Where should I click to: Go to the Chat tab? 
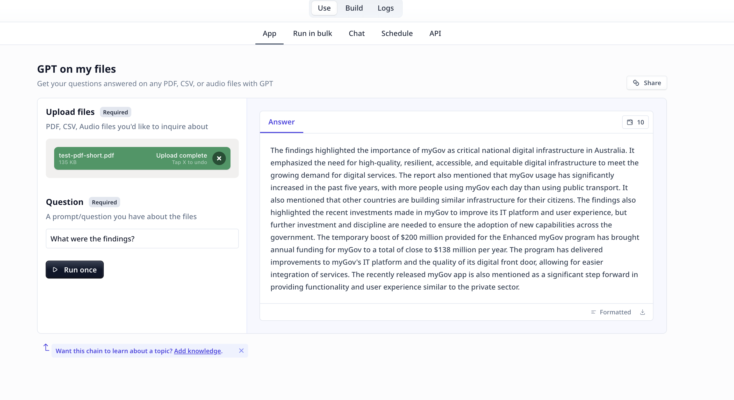(356, 33)
